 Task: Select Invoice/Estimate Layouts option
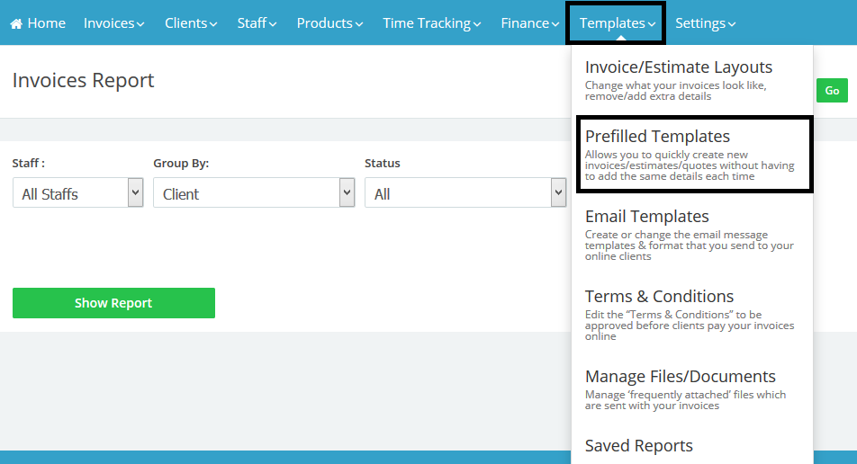click(x=678, y=67)
